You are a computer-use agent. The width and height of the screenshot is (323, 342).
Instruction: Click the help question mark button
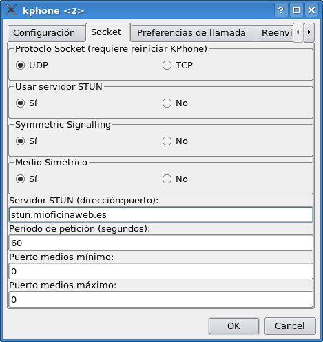[x=281, y=10]
